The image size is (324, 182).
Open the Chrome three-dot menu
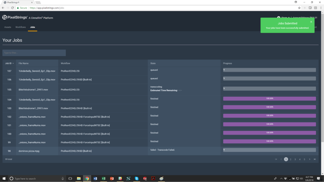click(x=321, y=8)
